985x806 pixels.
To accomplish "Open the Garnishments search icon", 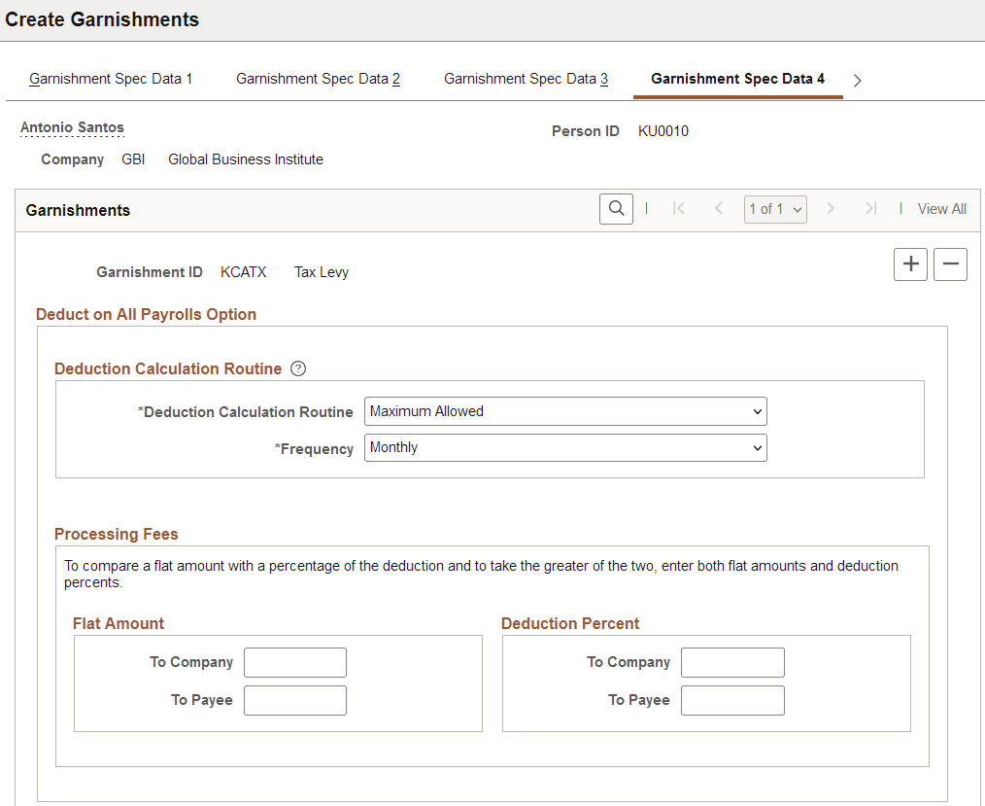I will click(x=616, y=208).
